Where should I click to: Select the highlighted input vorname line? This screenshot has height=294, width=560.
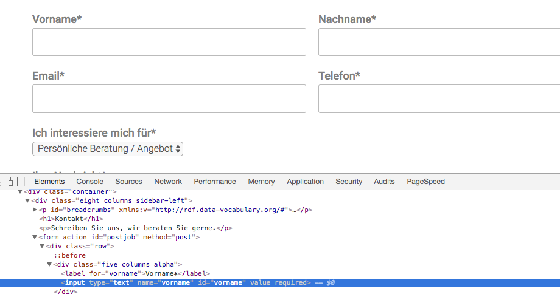point(280,283)
